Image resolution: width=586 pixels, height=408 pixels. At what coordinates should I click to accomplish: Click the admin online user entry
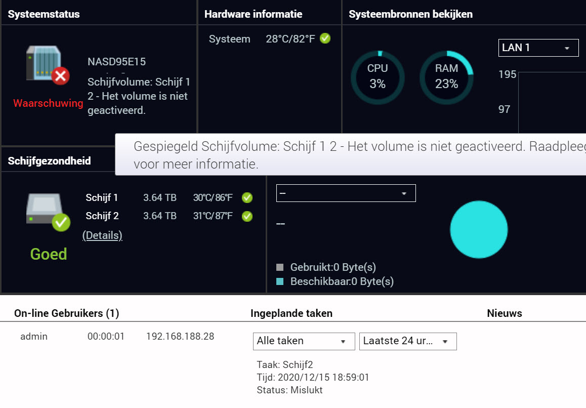point(34,336)
